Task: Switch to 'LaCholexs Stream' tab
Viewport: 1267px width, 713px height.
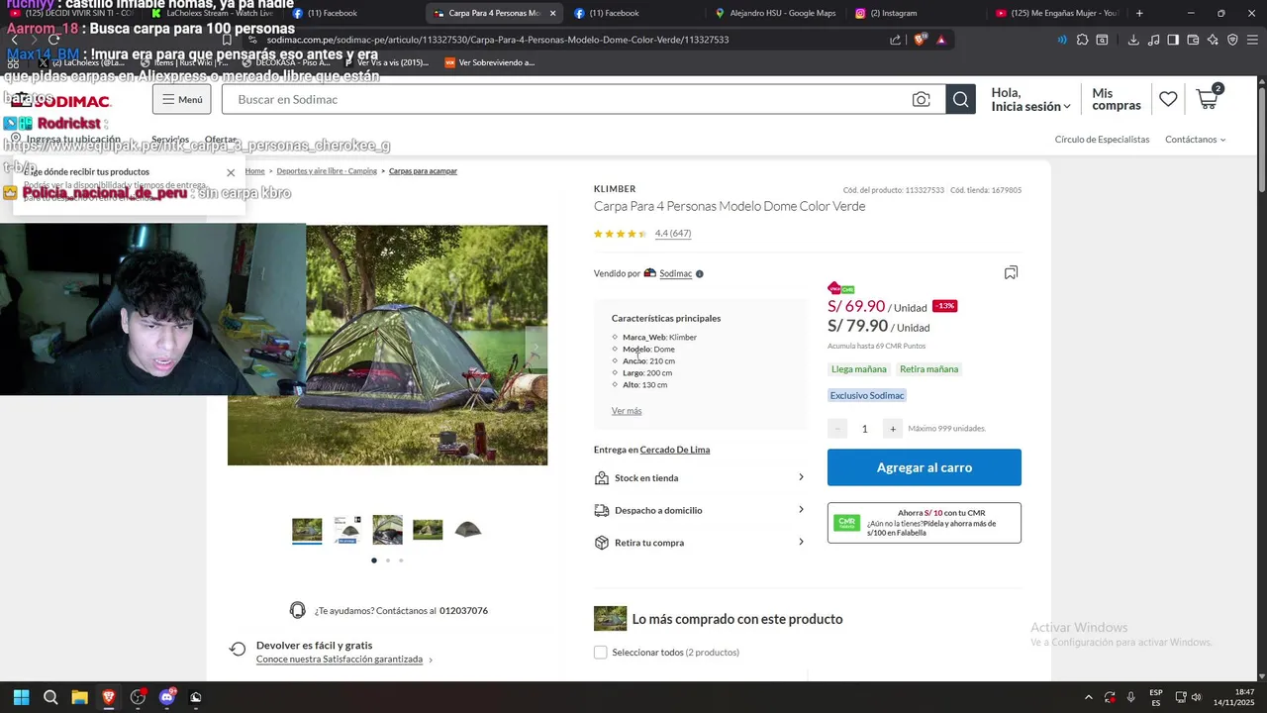Action: [x=213, y=13]
